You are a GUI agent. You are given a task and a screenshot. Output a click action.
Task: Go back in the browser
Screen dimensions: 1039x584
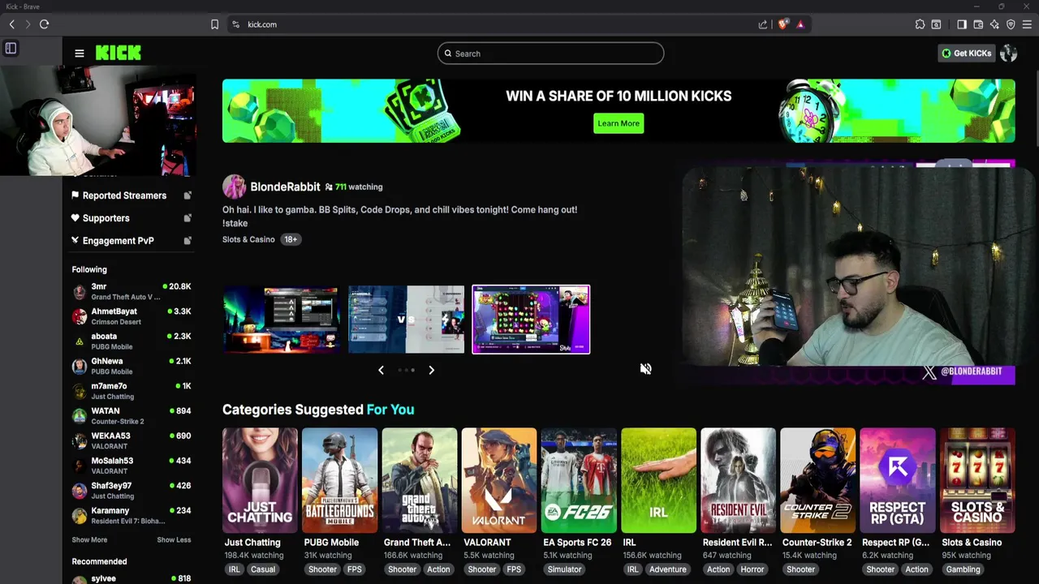12,24
